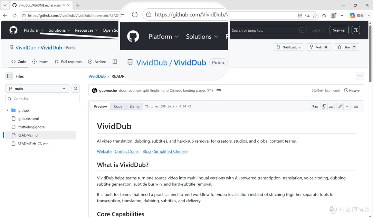
Task: Click the Go to file input
Action: (42, 99)
